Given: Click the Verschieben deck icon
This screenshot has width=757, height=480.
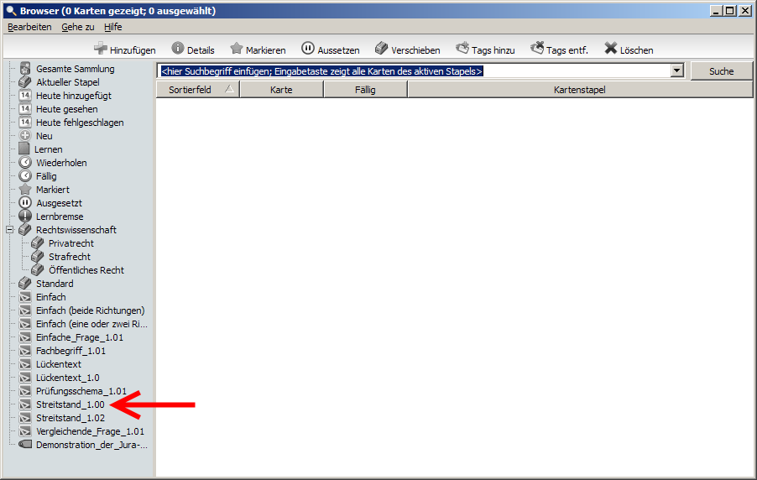Looking at the screenshot, I should coord(381,49).
